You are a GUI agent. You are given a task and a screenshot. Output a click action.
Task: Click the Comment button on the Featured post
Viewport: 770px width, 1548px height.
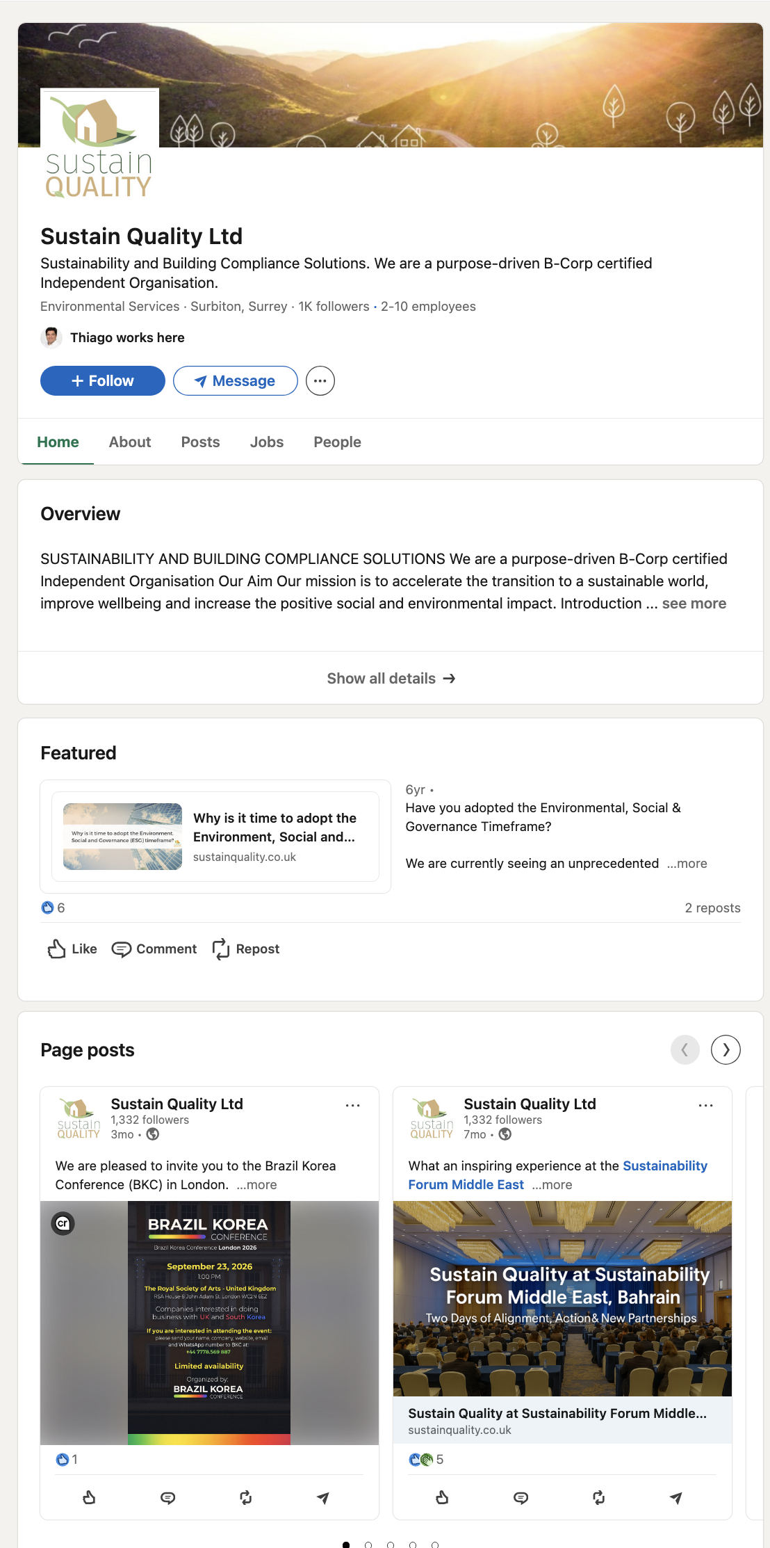tap(154, 949)
